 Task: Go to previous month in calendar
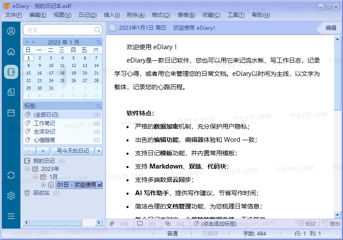pos(27,42)
